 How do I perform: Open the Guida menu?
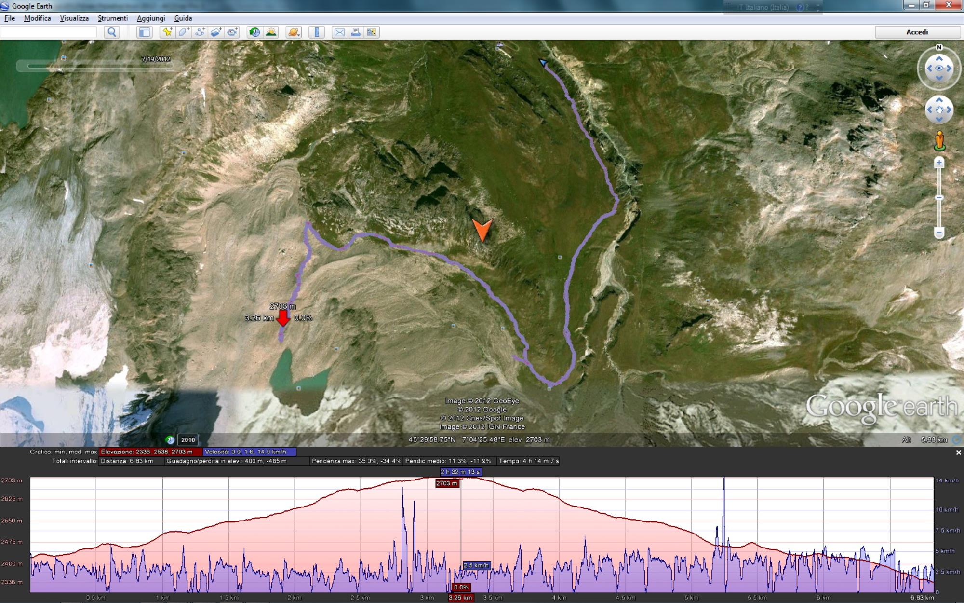click(183, 18)
